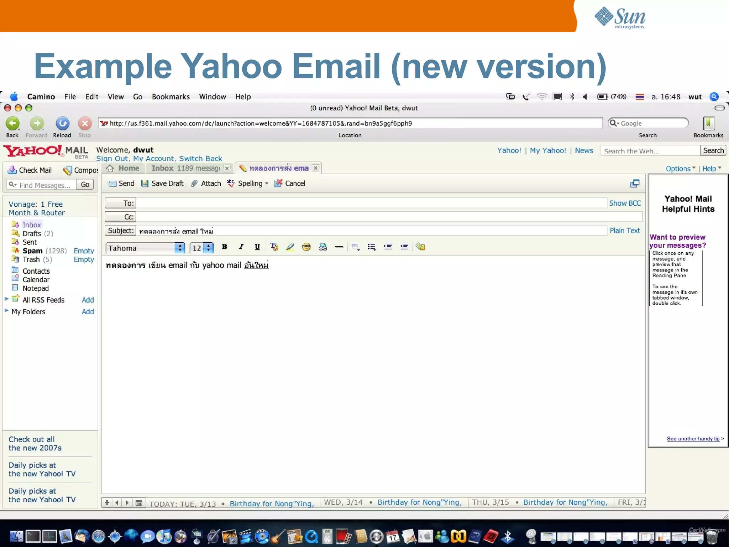729x547 pixels.
Task: Open the Window menu
Action: coord(213,97)
